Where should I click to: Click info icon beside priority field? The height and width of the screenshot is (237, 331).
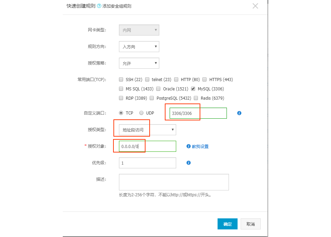click(x=189, y=162)
